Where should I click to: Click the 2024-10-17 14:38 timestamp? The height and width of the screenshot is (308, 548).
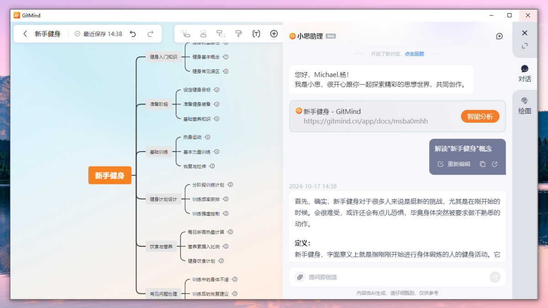[x=313, y=186]
